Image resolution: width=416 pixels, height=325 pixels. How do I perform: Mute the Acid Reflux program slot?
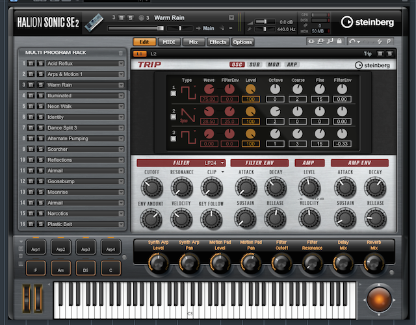31,64
